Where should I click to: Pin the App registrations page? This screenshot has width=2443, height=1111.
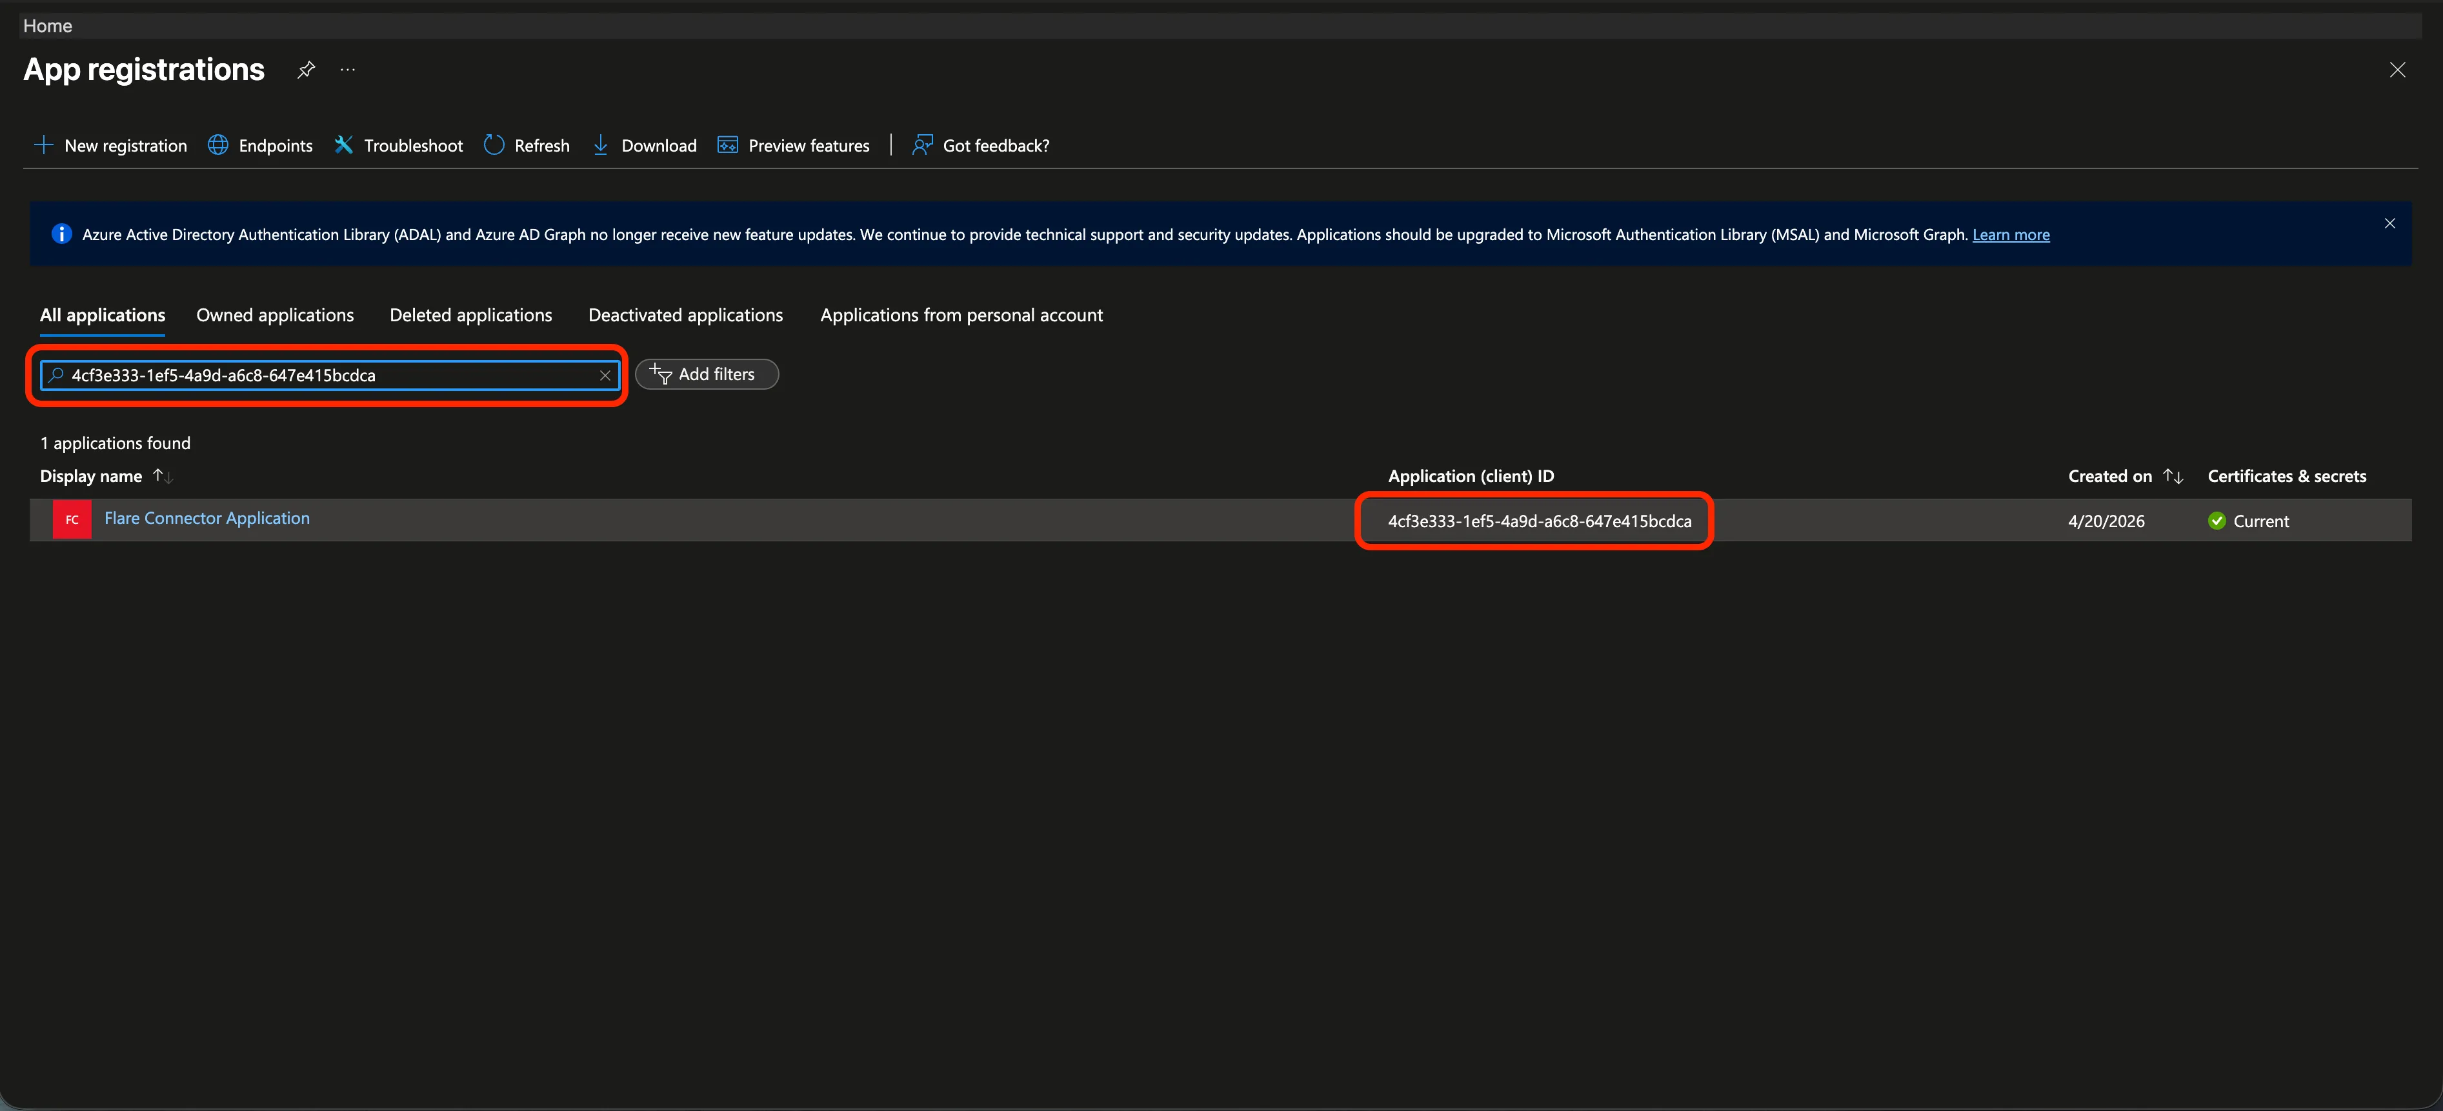click(305, 70)
